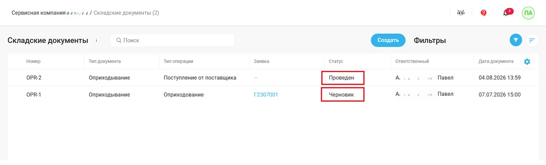Click responsible Павел in OPR-1 row
Screen dimensions: 546x165
(445, 95)
